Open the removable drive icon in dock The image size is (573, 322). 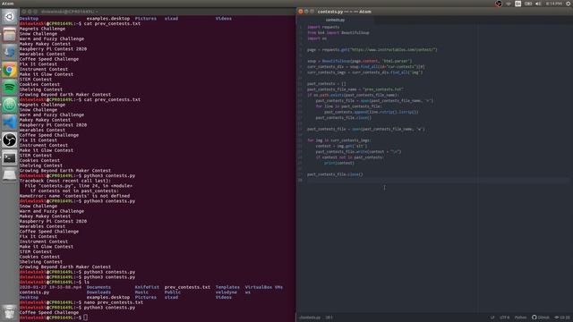click(x=10, y=175)
